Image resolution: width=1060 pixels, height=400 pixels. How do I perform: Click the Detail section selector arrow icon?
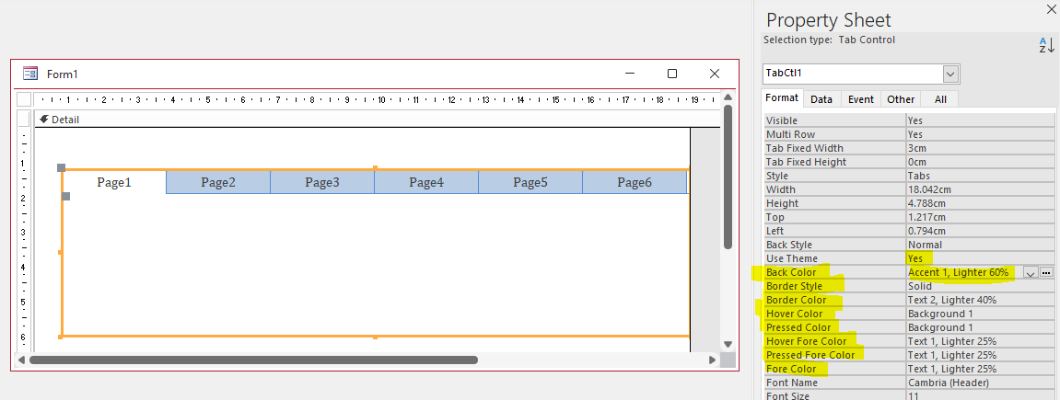pos(44,120)
